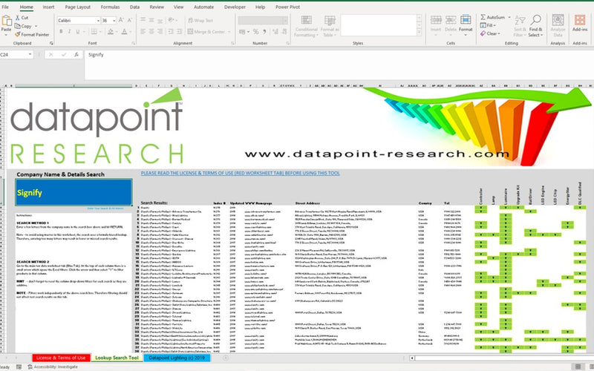The image size is (594, 371).
Task: Switch to the Data tab
Action: (x=134, y=7)
